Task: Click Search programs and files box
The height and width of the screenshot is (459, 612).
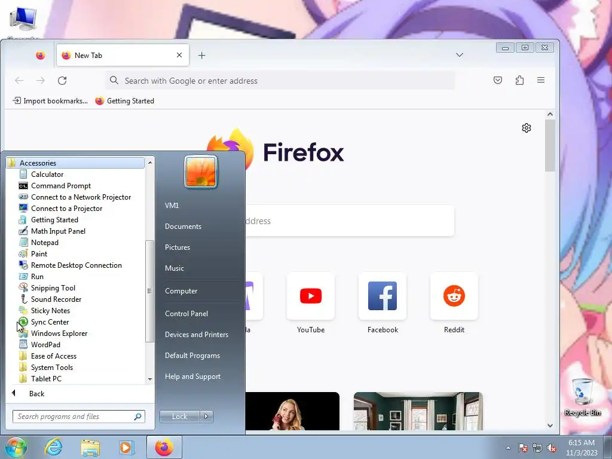Action: point(78,417)
